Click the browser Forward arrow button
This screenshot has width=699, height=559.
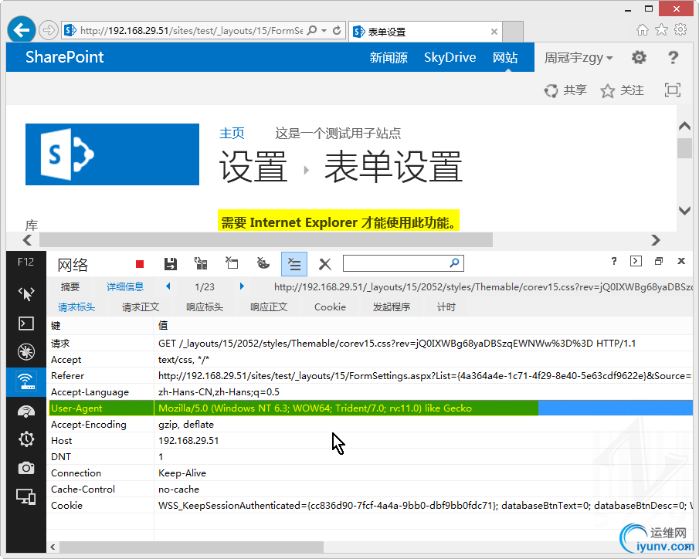pyautogui.click(x=48, y=30)
